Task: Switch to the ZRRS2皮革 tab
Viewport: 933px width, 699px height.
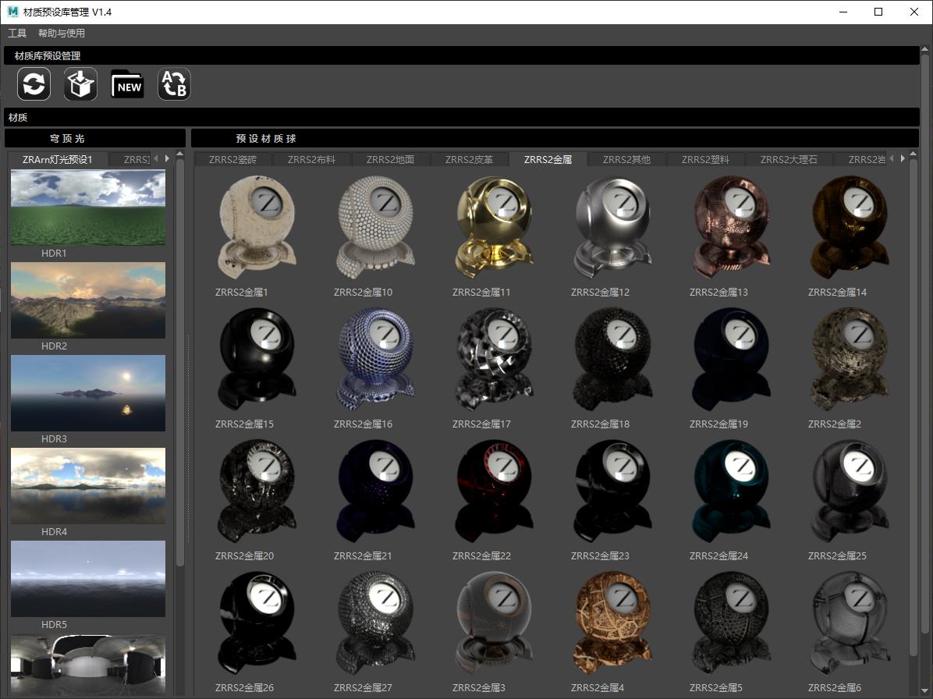Action: 469,160
